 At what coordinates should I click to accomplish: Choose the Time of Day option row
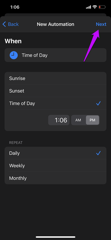[56, 103]
